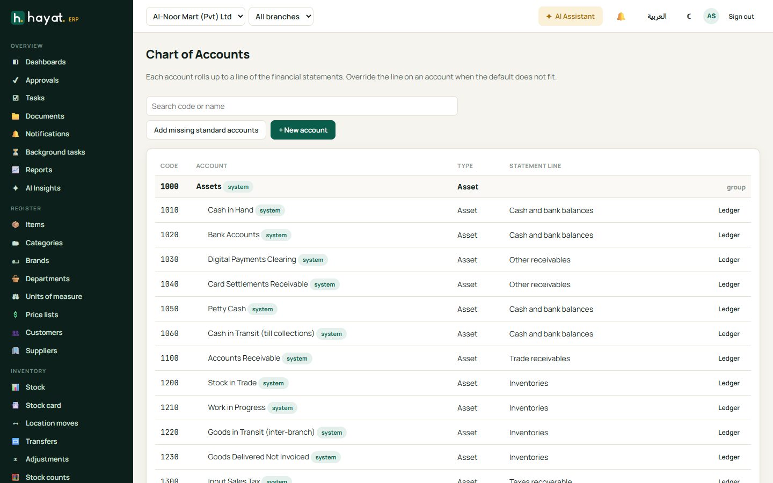Click the top bar notification bell
This screenshot has width=773, height=483.
621,17
